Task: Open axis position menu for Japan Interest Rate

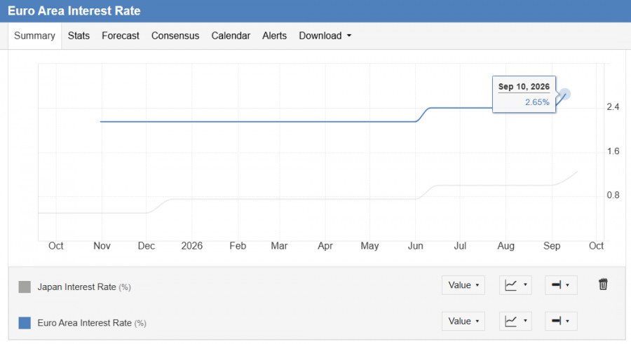Action: 561,285
